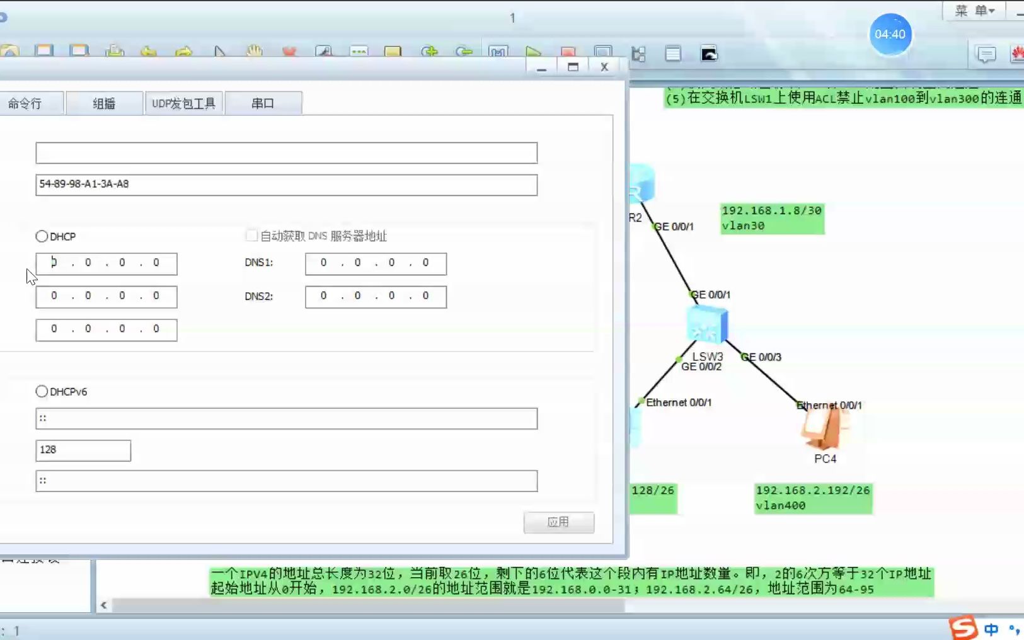Click the red Stop Devices icon

pos(568,51)
